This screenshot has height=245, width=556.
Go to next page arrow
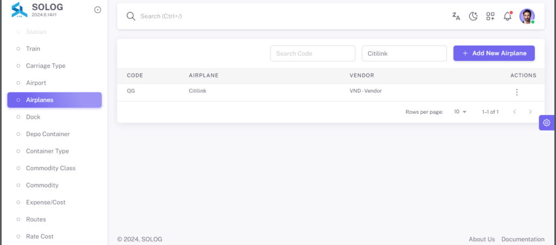click(530, 112)
